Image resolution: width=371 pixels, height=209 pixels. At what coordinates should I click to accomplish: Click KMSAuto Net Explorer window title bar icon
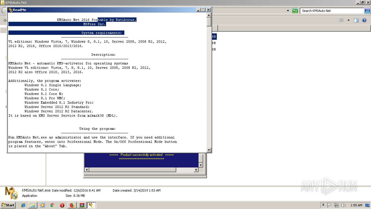tap(3, 3)
